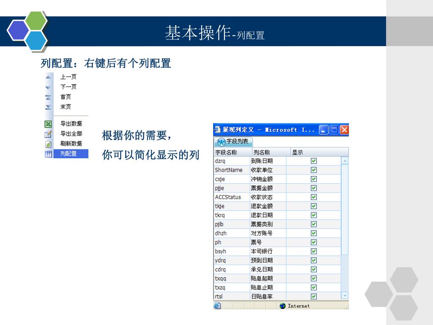Click the column config table icon
The image size is (433, 325).
[48, 154]
